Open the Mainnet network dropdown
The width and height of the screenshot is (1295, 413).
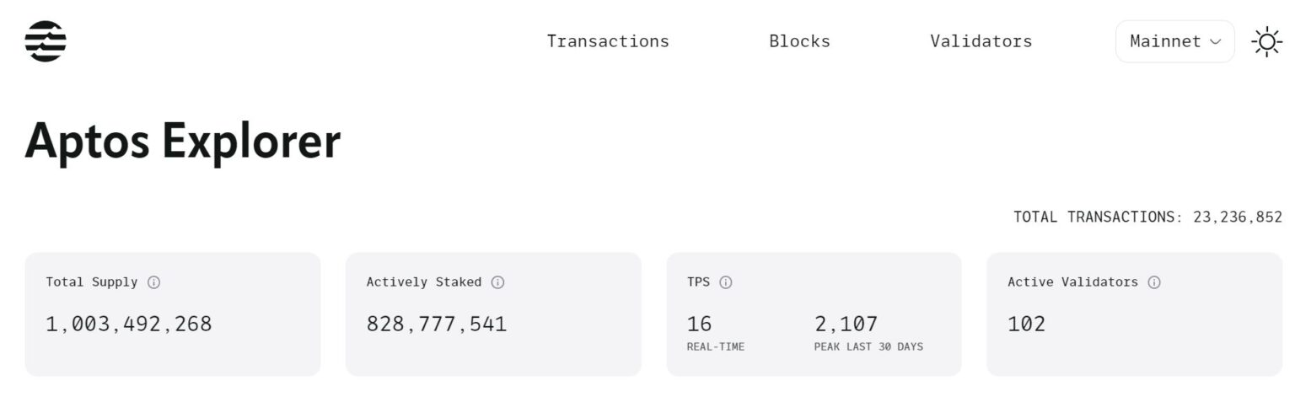[x=1174, y=41]
